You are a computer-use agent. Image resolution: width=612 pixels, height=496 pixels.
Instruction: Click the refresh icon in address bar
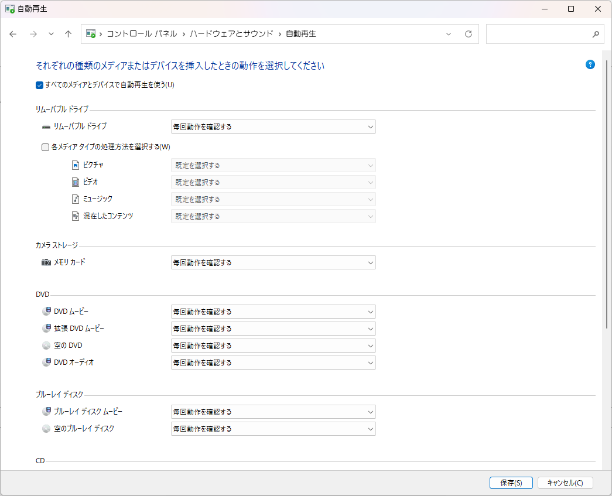tap(468, 34)
